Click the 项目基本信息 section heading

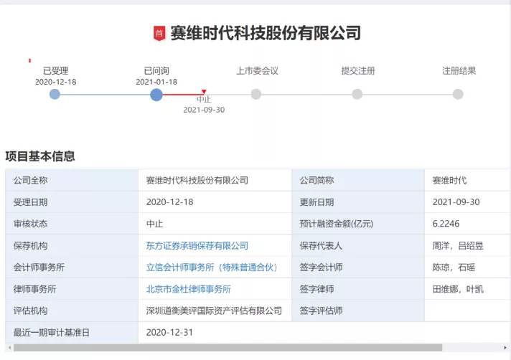[40, 156]
